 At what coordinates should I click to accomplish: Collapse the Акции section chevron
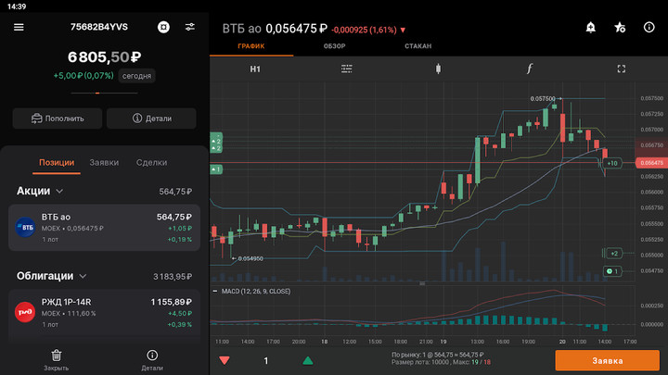[59, 192]
